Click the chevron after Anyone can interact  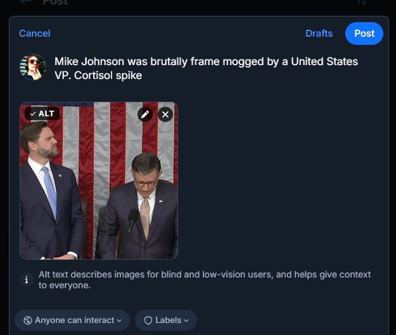(x=119, y=320)
